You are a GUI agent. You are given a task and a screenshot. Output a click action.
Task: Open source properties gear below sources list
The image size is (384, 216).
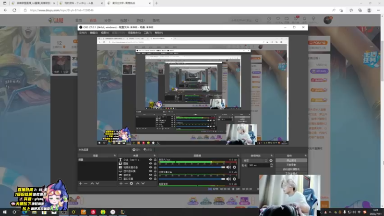pos(132,183)
